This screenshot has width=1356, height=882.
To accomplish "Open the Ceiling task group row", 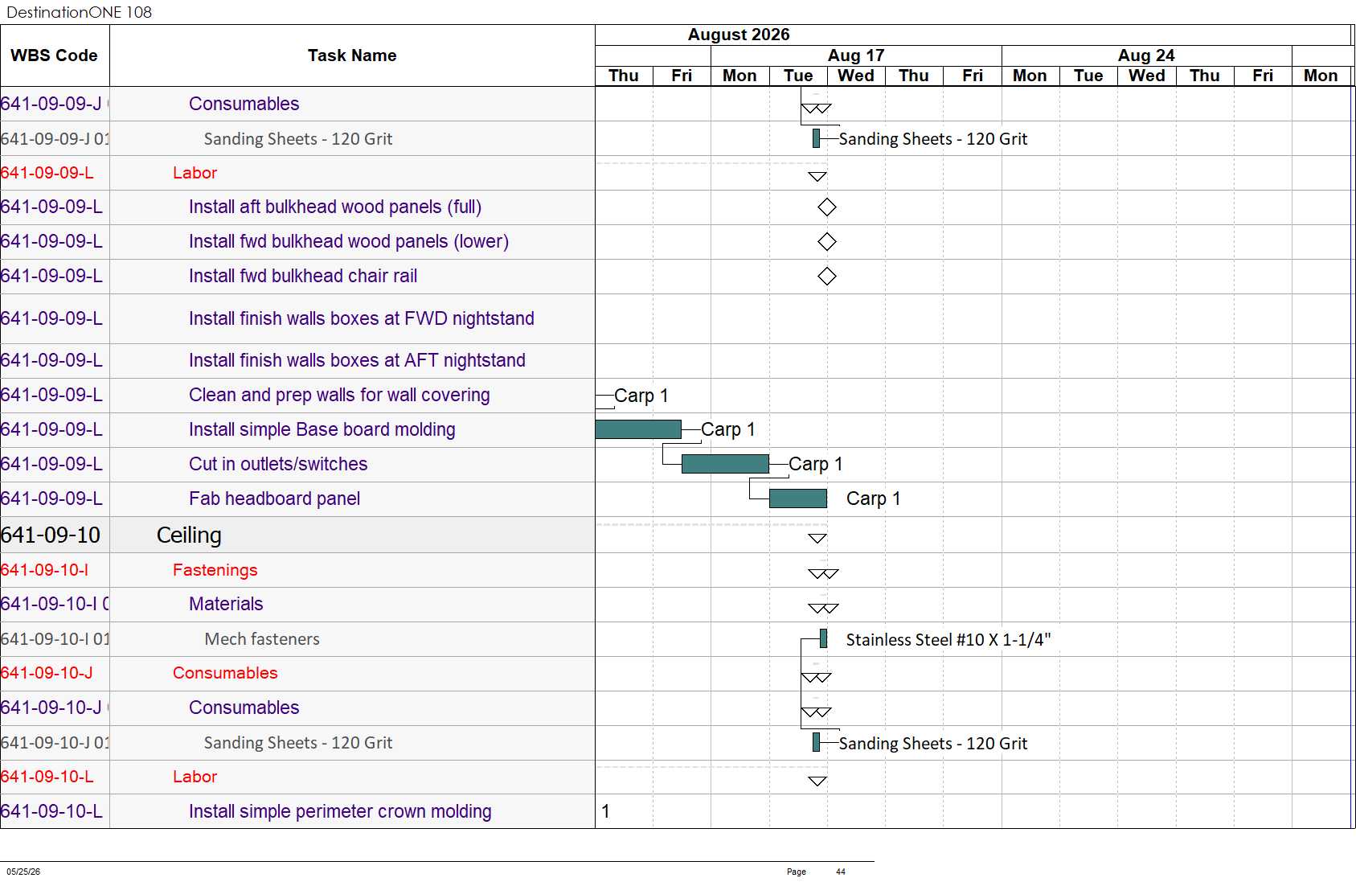I will pyautogui.click(x=297, y=535).
